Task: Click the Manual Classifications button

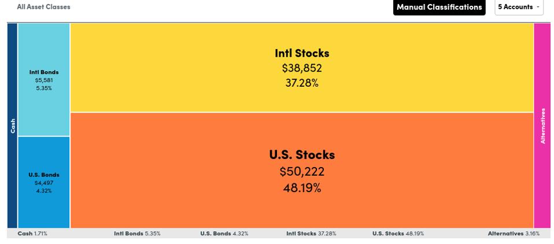Action: (x=439, y=8)
